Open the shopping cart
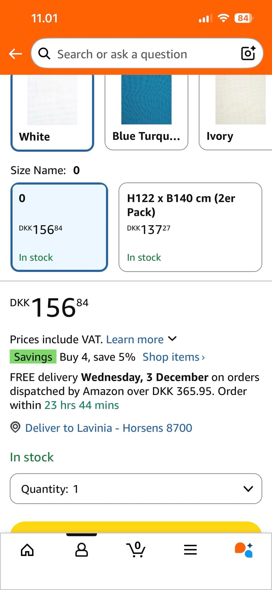 136,550
